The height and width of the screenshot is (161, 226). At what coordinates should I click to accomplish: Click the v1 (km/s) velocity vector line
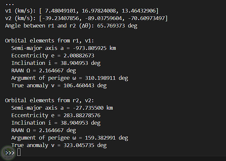click(x=81, y=11)
